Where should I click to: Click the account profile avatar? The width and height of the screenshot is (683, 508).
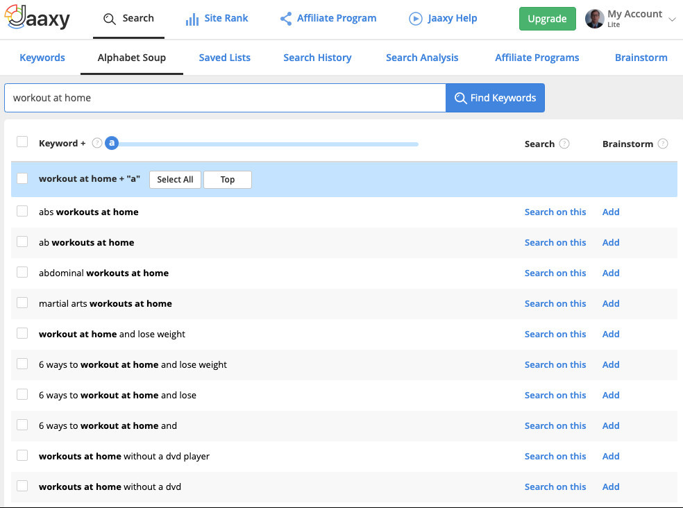pos(594,19)
